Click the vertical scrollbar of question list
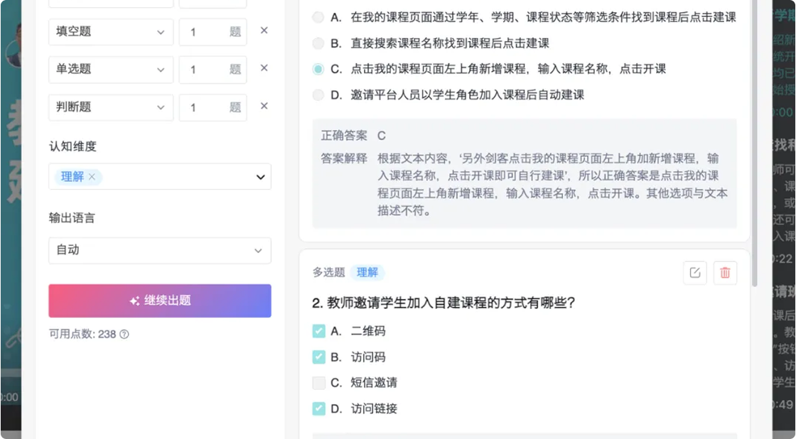 754,142
